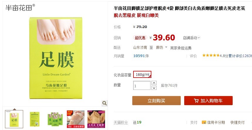The width and height of the screenshot is (252, 130).
Task: Click the 加入购物车 add to cart button
Action: tap(208, 101)
